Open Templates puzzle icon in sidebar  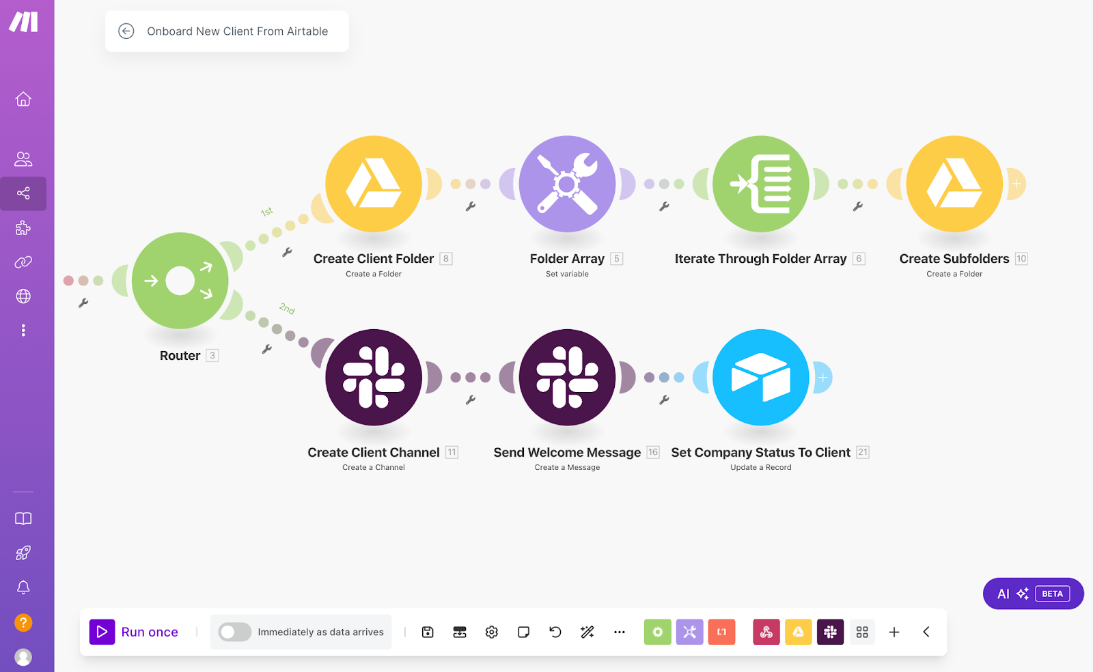tap(23, 227)
